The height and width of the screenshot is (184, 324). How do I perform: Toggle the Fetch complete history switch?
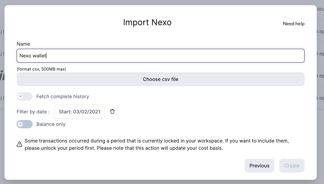click(x=25, y=96)
